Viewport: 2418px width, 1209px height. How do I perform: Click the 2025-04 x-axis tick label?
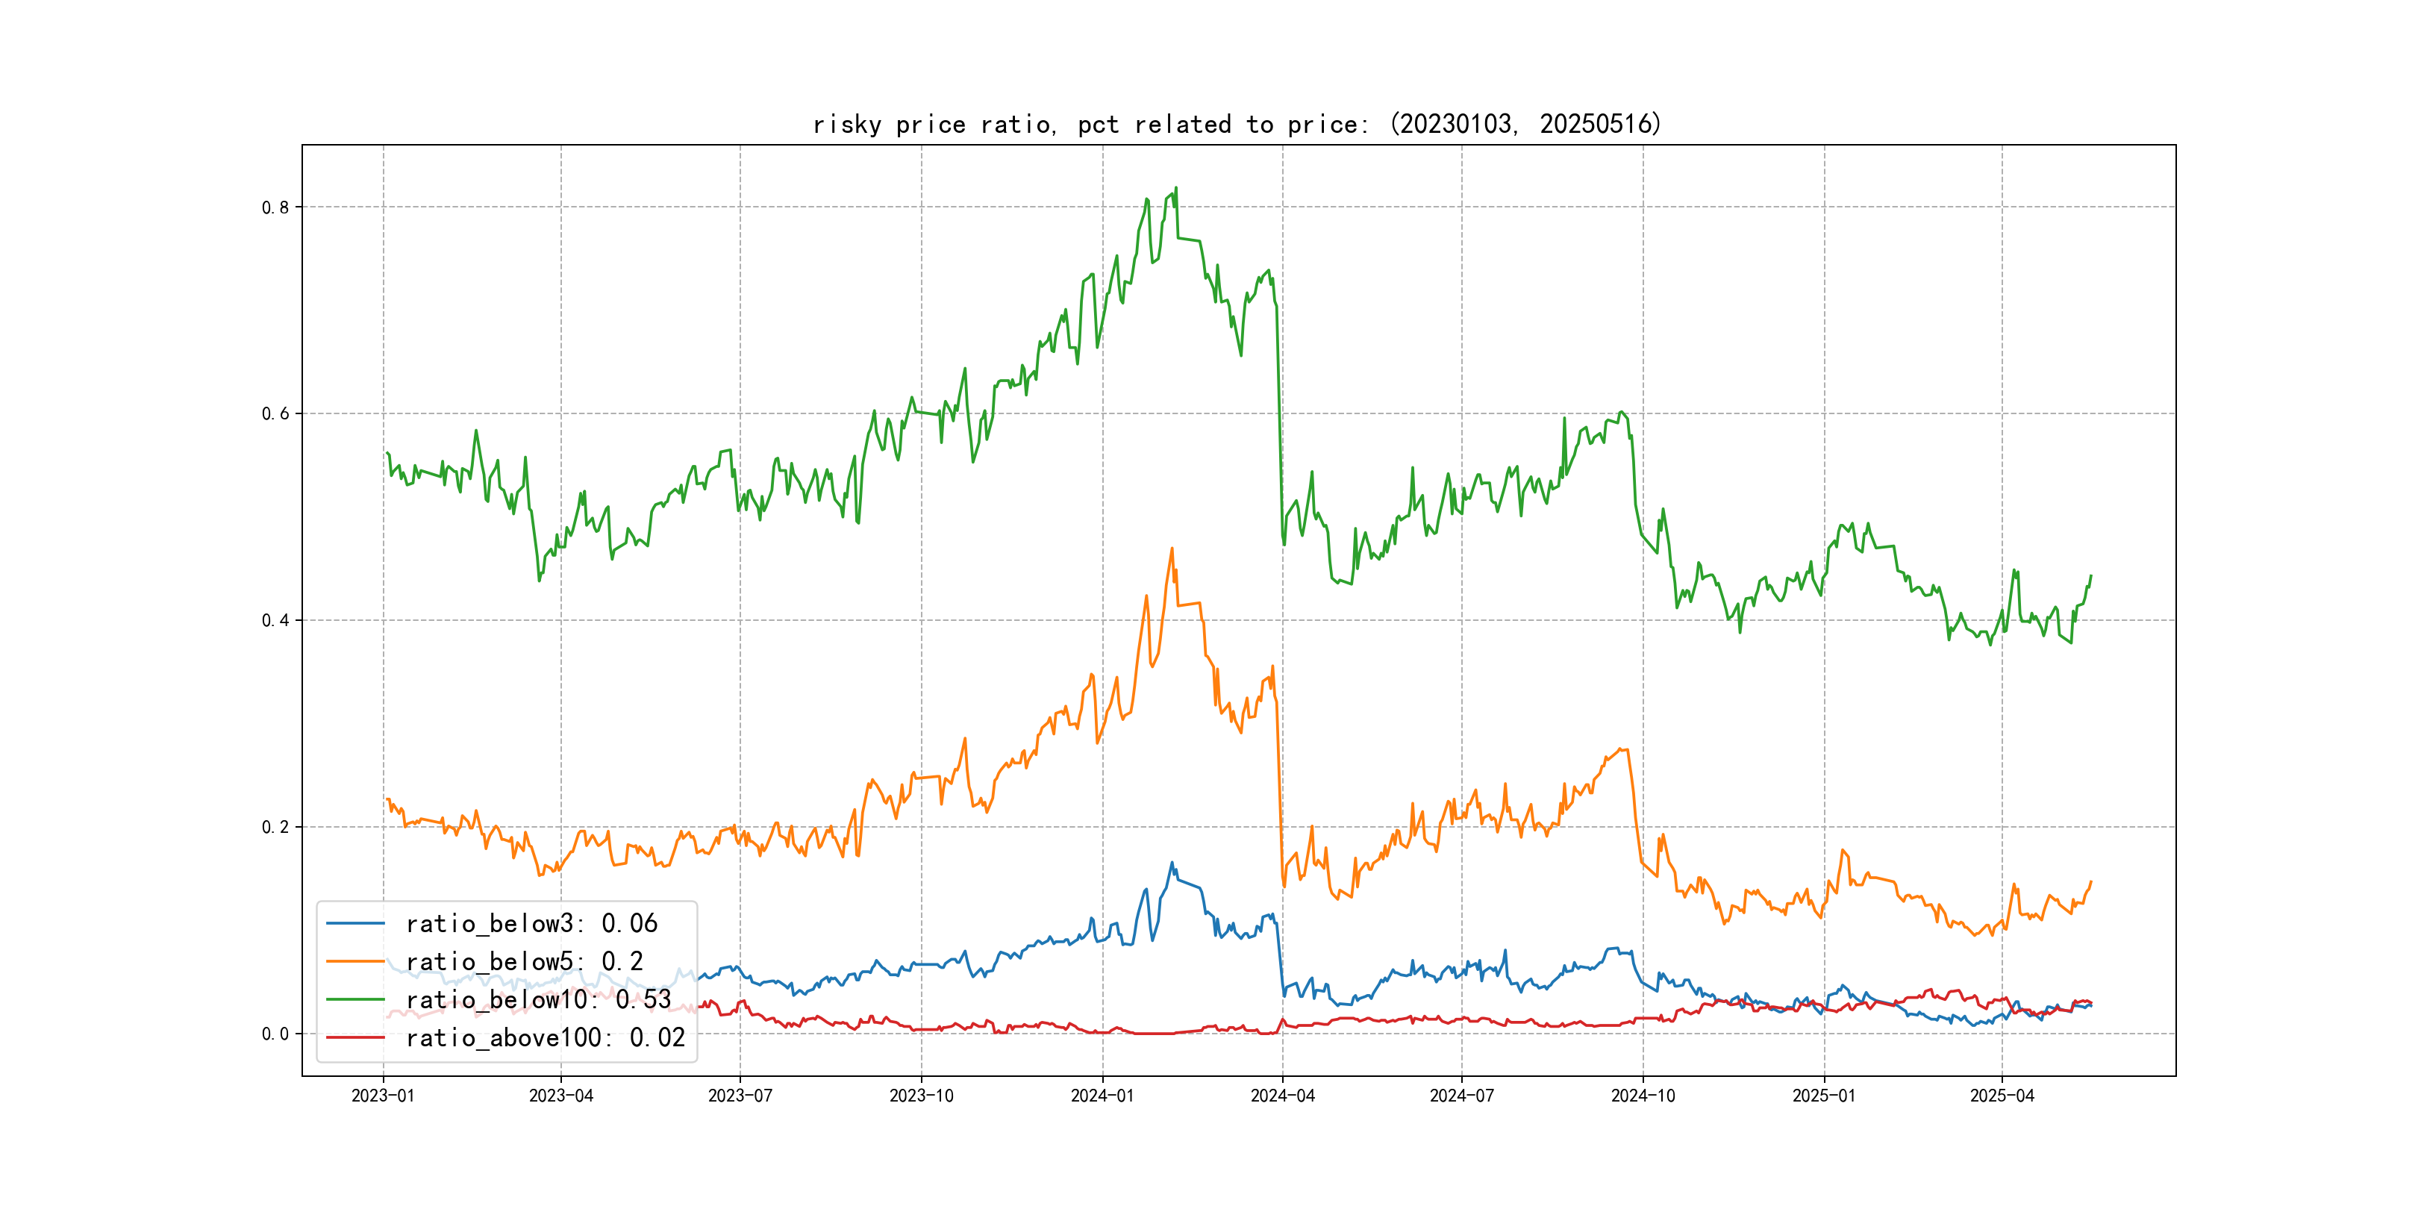(x=2002, y=1096)
